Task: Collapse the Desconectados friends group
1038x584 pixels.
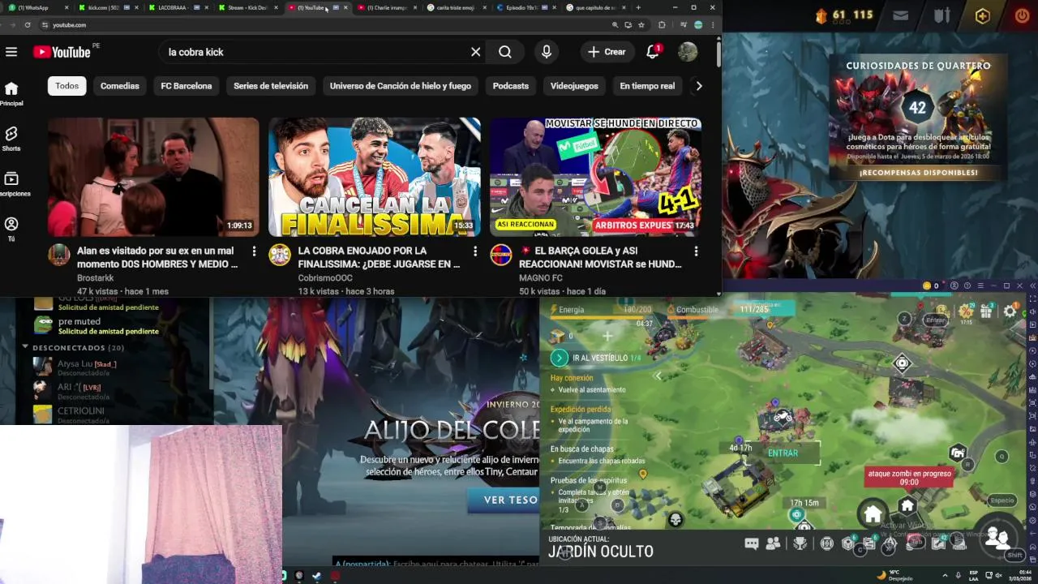Action: coord(25,347)
